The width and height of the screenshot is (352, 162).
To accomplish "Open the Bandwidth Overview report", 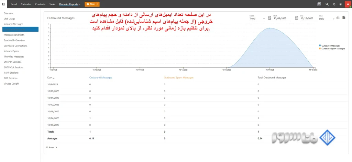I will click(x=14, y=40).
